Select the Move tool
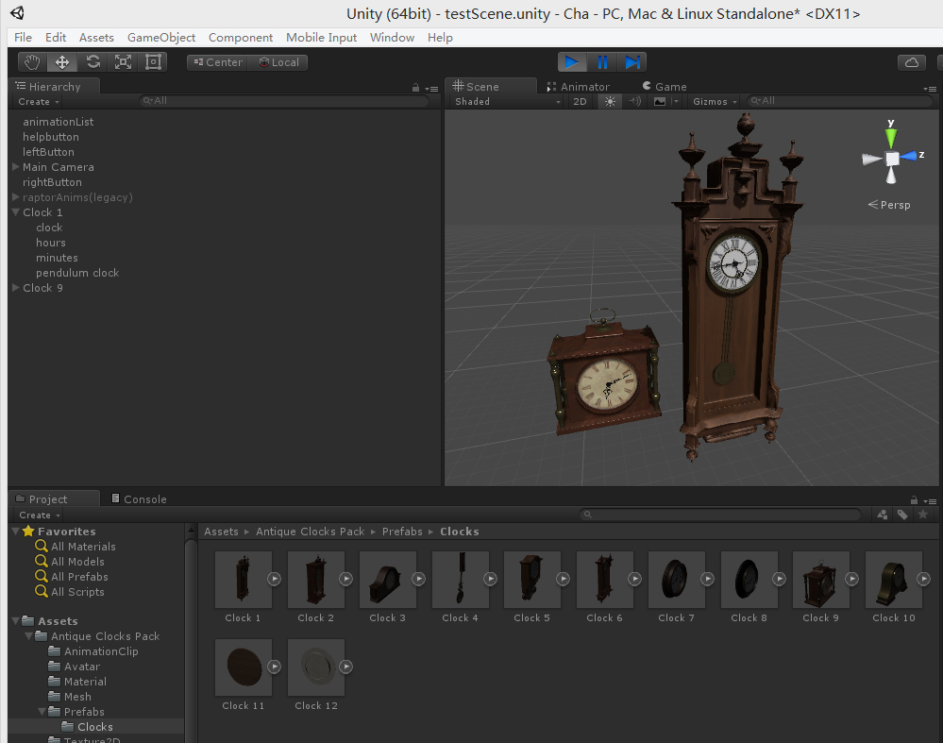Viewport: 943px width, 743px height. (x=62, y=61)
